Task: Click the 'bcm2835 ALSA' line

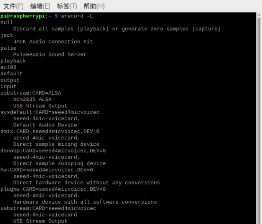Action: click(32, 99)
